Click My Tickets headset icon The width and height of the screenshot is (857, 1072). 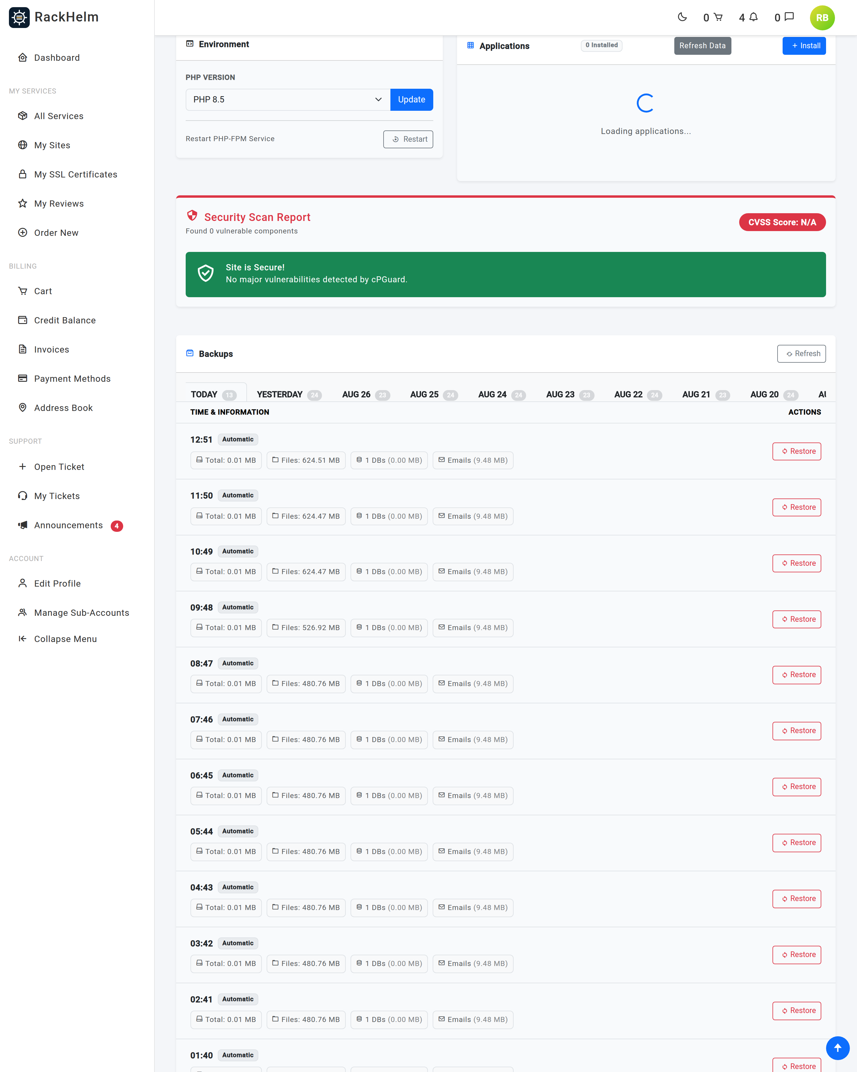22,496
